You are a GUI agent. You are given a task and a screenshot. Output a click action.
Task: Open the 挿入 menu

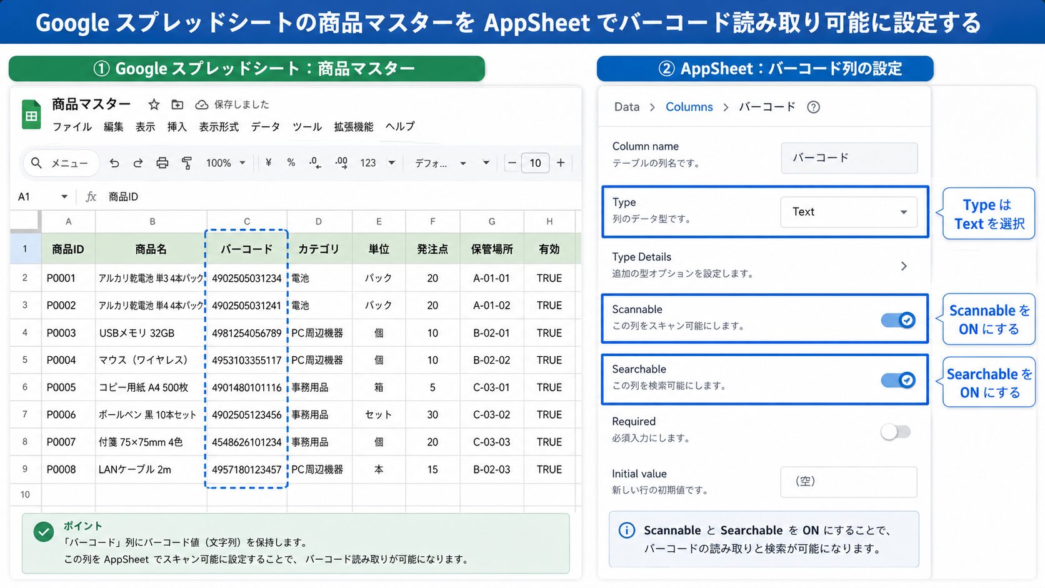(x=177, y=127)
